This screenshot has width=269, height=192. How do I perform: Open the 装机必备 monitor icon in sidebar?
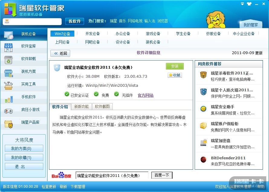8,35
